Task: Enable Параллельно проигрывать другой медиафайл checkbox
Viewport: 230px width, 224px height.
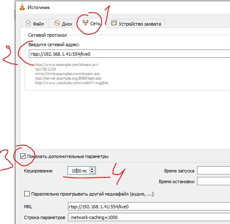Action: (27, 194)
